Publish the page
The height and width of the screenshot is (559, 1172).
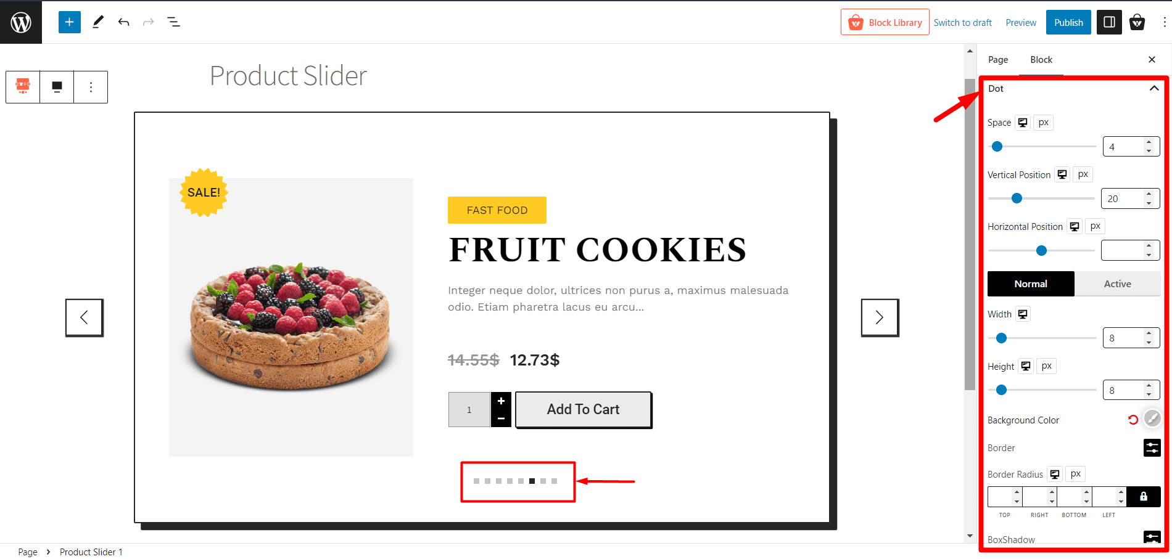1068,22
